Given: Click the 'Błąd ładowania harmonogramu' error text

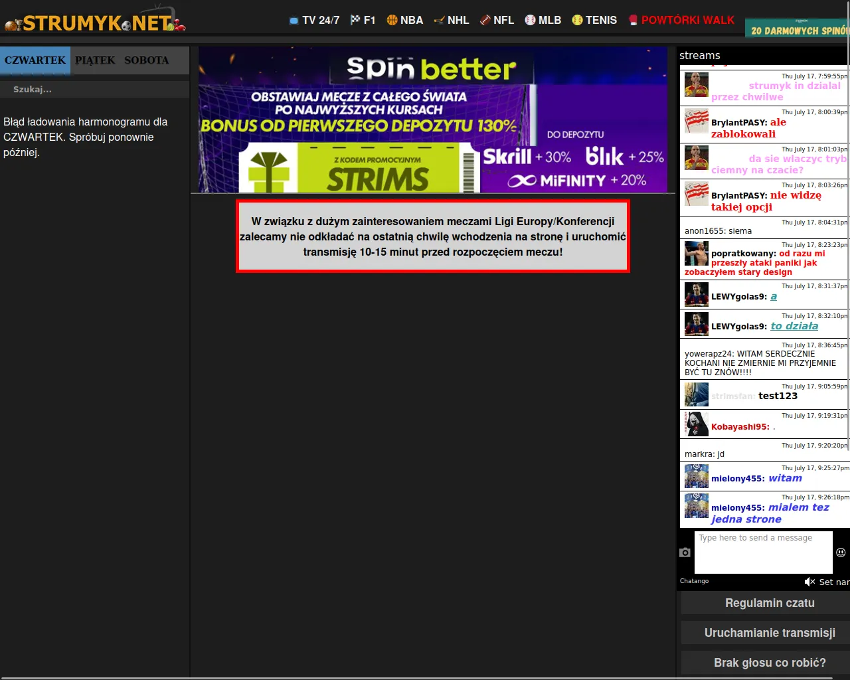Looking at the screenshot, I should (x=86, y=137).
